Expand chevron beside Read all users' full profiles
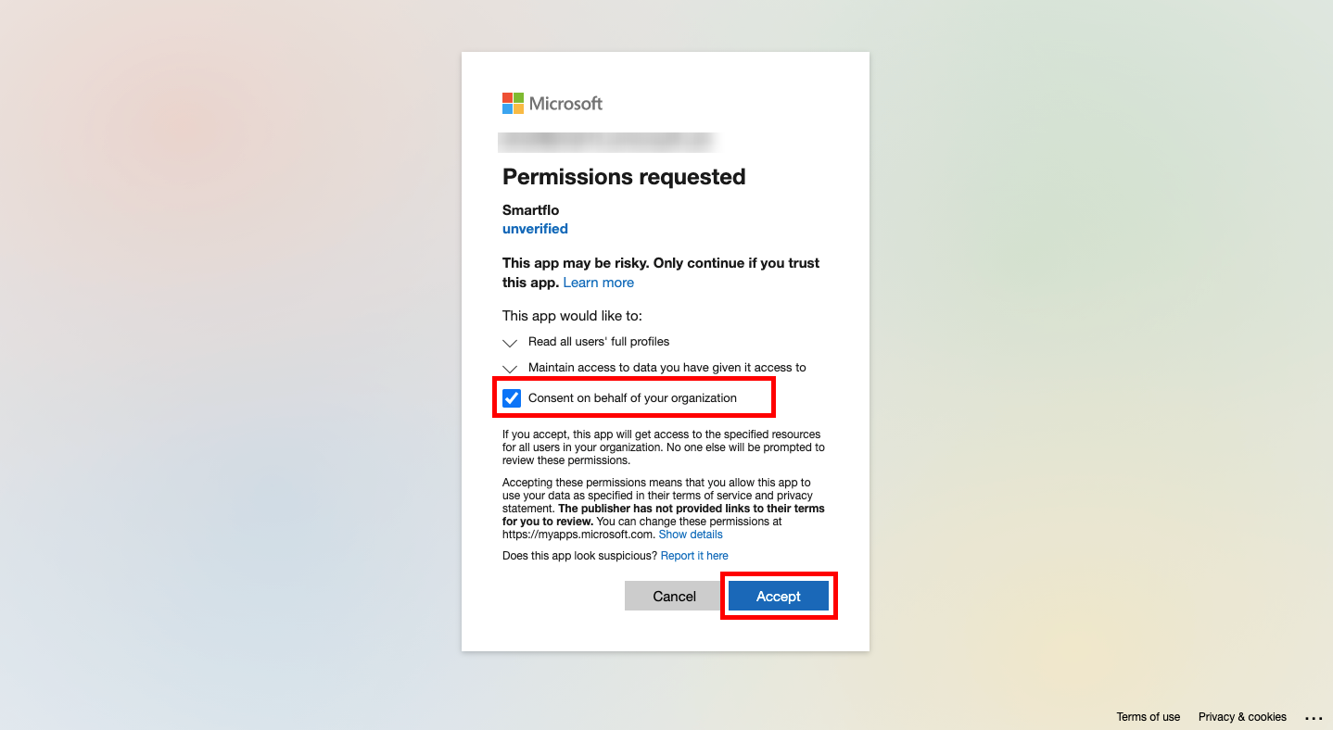Viewport: 1333px width, 730px height. pyautogui.click(x=509, y=343)
